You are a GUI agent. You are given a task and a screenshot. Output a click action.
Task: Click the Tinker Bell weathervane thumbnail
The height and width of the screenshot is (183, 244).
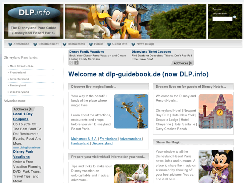click(131, 111)
